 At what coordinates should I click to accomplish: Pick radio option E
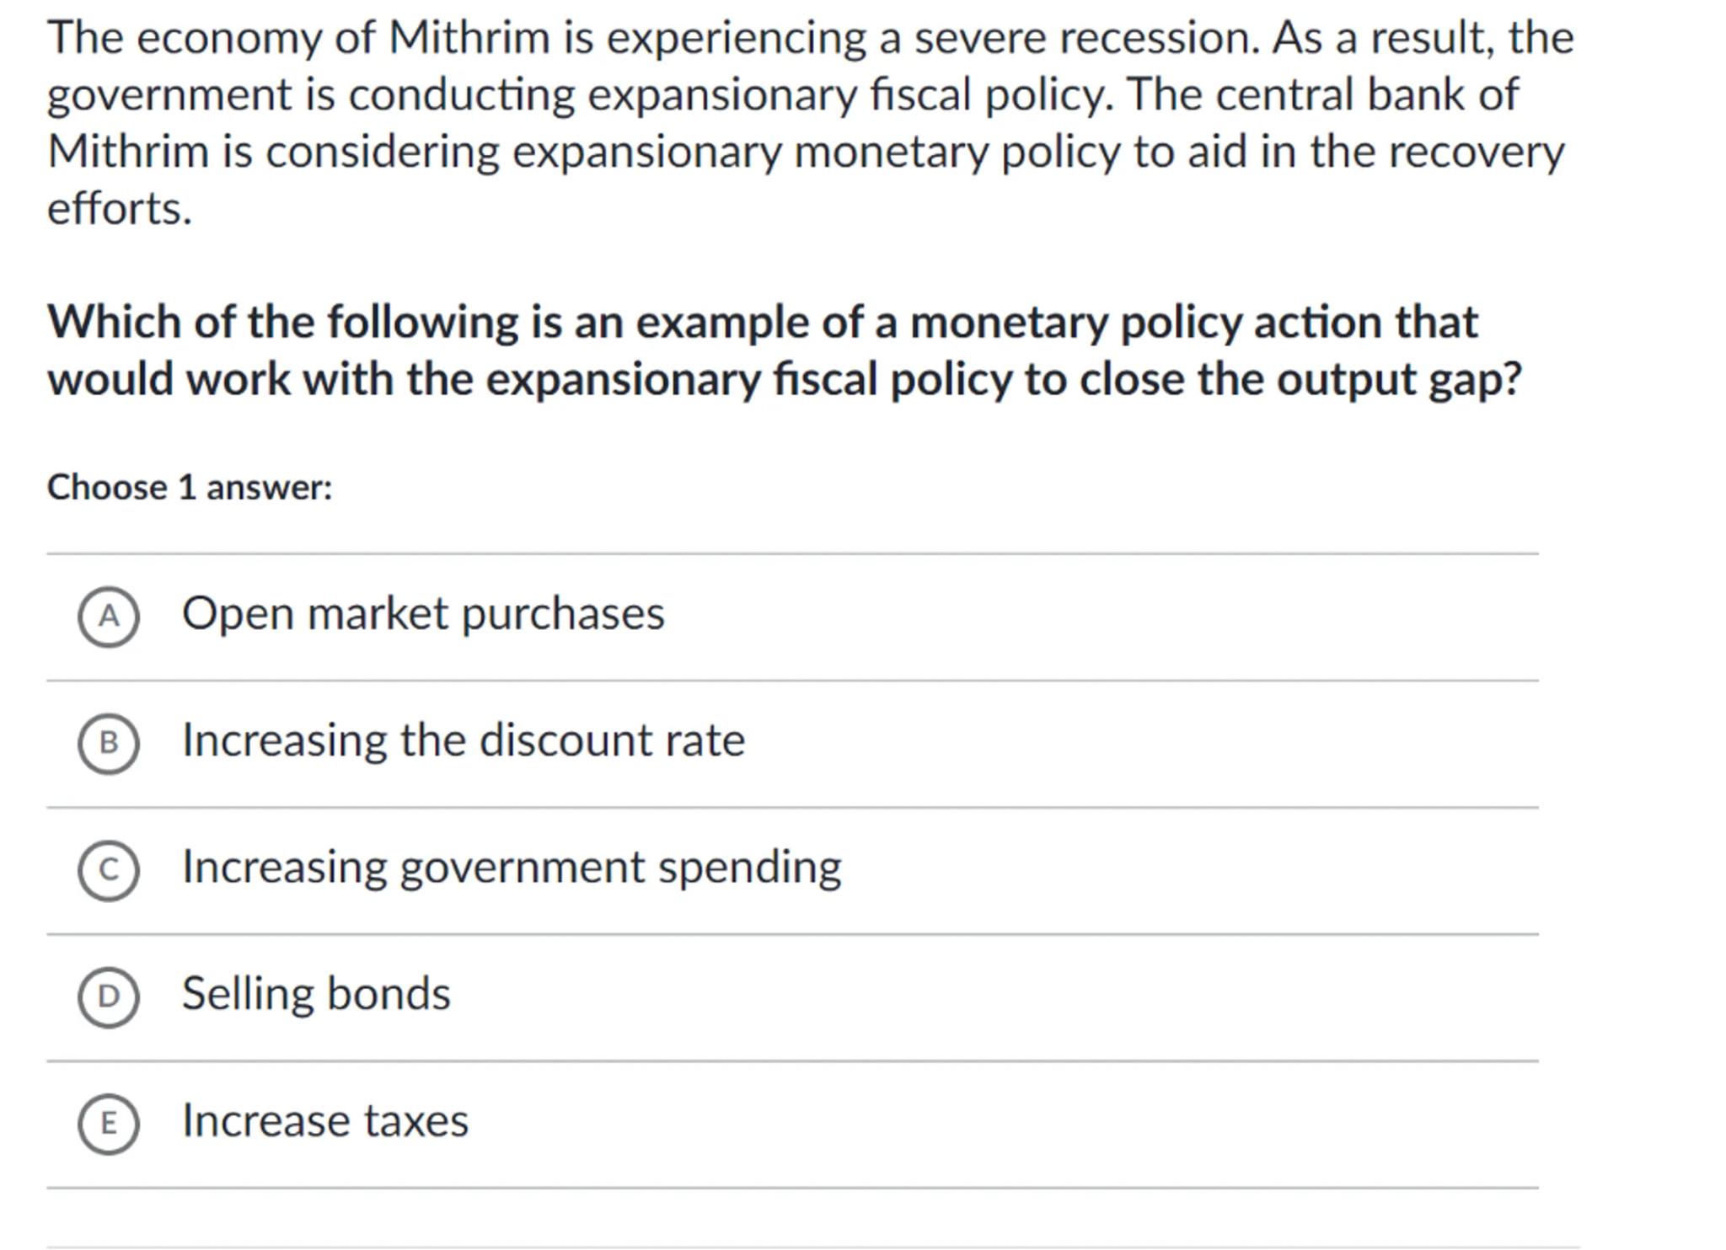pyautogui.click(x=109, y=1124)
